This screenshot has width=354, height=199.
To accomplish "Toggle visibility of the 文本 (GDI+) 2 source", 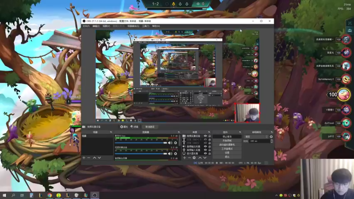I will (x=205, y=139).
